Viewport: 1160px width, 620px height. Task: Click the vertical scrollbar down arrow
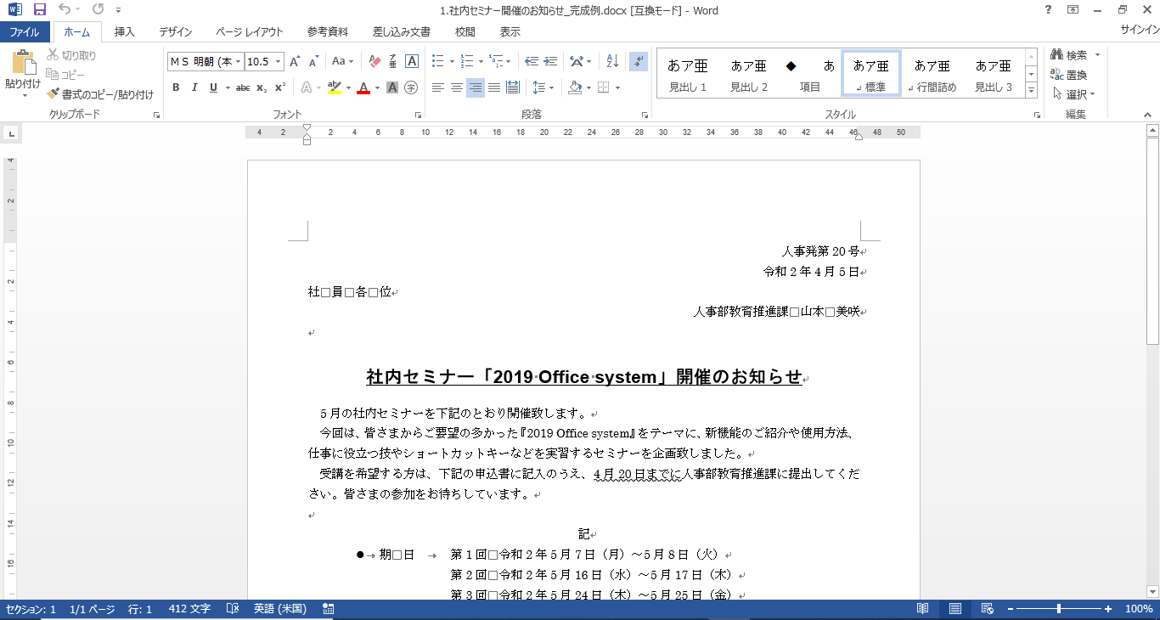point(1152,592)
